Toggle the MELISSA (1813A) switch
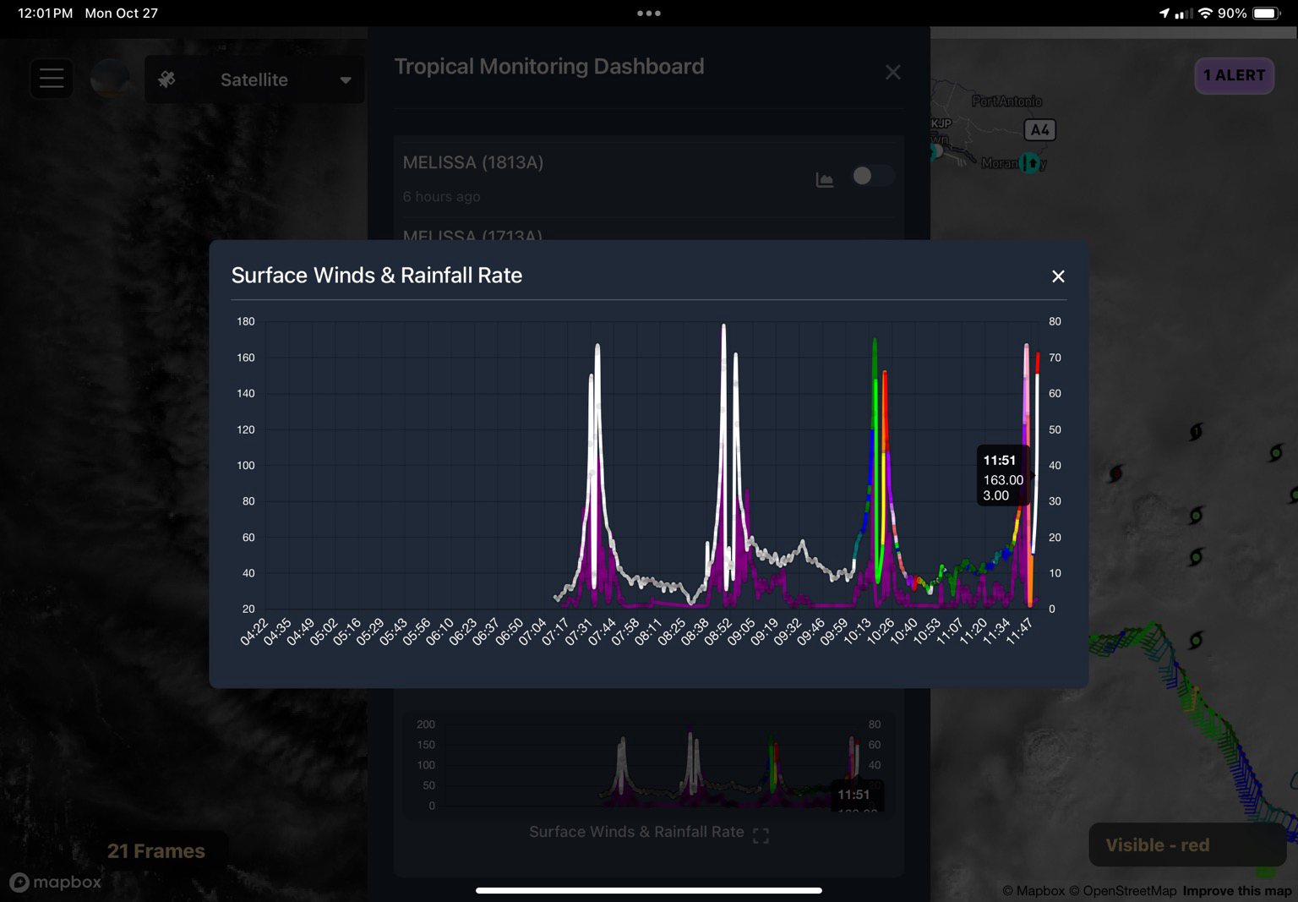1298x902 pixels. pyautogui.click(x=873, y=176)
